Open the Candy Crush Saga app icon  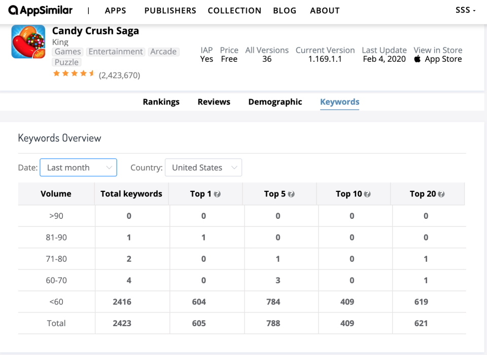(28, 42)
